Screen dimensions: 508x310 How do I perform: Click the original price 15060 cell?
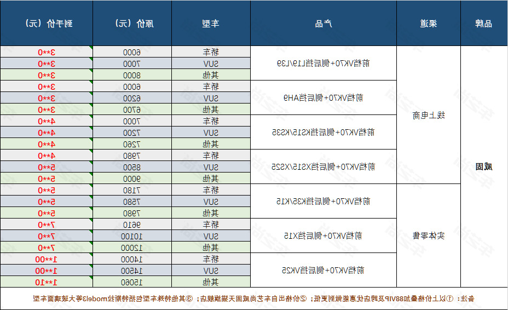click(x=132, y=282)
